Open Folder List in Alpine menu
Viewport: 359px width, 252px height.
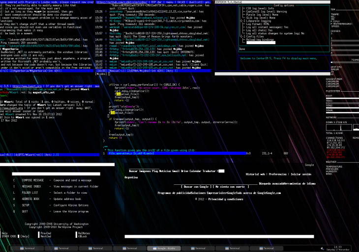(30, 192)
